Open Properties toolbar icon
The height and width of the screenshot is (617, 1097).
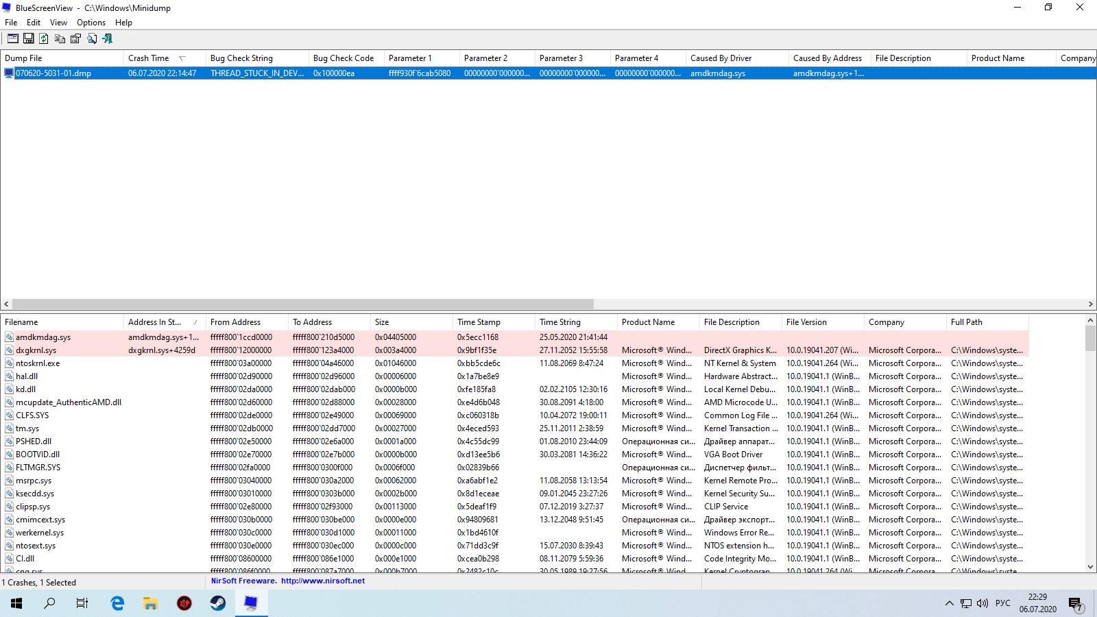[75, 38]
